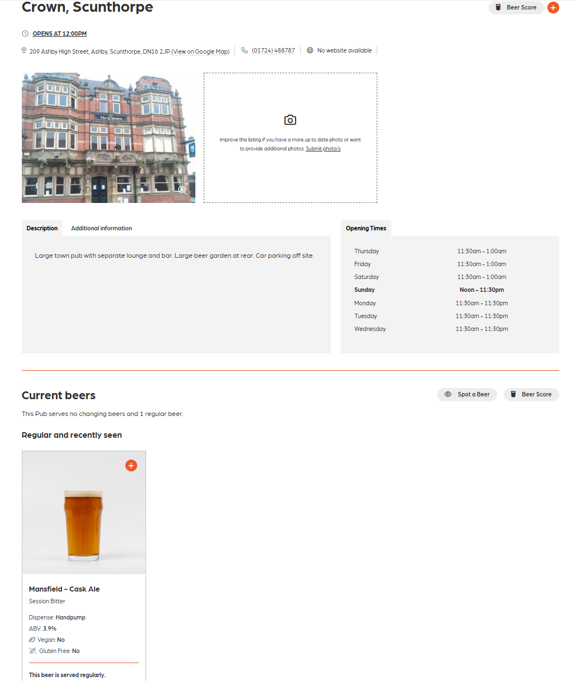
Task: Click the orange plus on Mansfield beer card
Action: coord(131,466)
